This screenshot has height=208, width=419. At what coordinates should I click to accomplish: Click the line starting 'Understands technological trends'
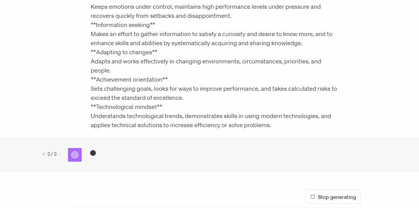coord(211,116)
